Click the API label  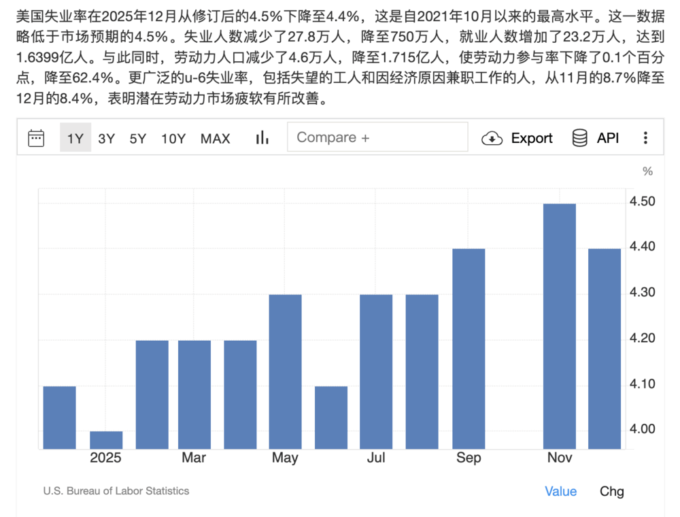point(608,138)
